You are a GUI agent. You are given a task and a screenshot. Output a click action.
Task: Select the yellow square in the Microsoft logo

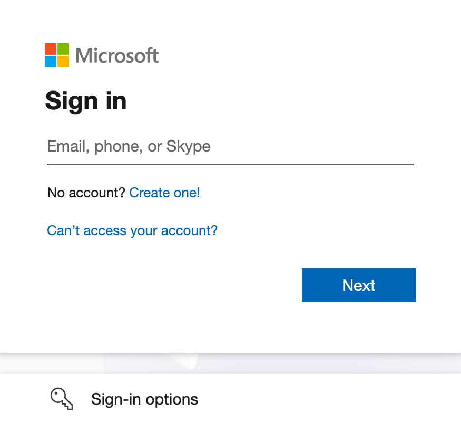[63, 61]
